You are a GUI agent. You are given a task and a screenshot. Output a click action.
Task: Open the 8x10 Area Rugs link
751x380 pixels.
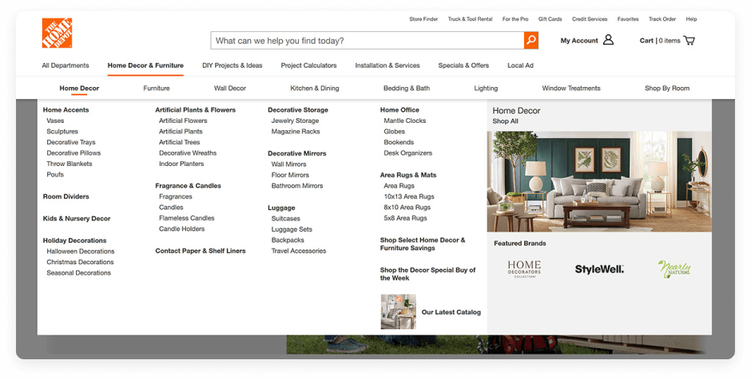point(407,208)
